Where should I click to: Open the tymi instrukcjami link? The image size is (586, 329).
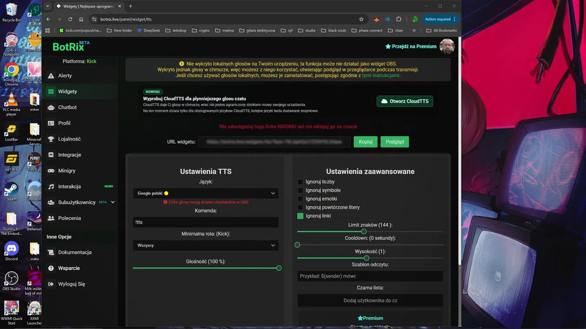[x=380, y=75]
